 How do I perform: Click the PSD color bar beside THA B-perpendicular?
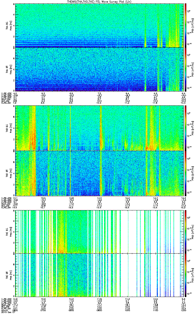coord(186,25)
